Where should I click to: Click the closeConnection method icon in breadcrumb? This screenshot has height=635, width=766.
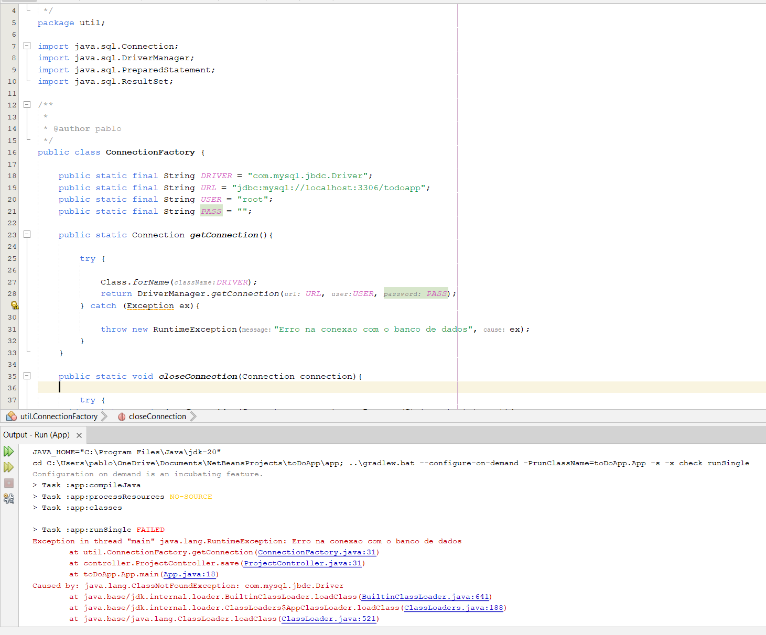click(x=122, y=417)
